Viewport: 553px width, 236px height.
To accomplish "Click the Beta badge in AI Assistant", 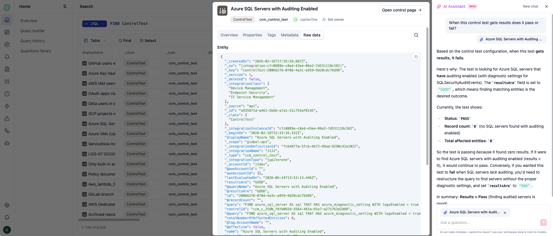I will coord(472,6).
